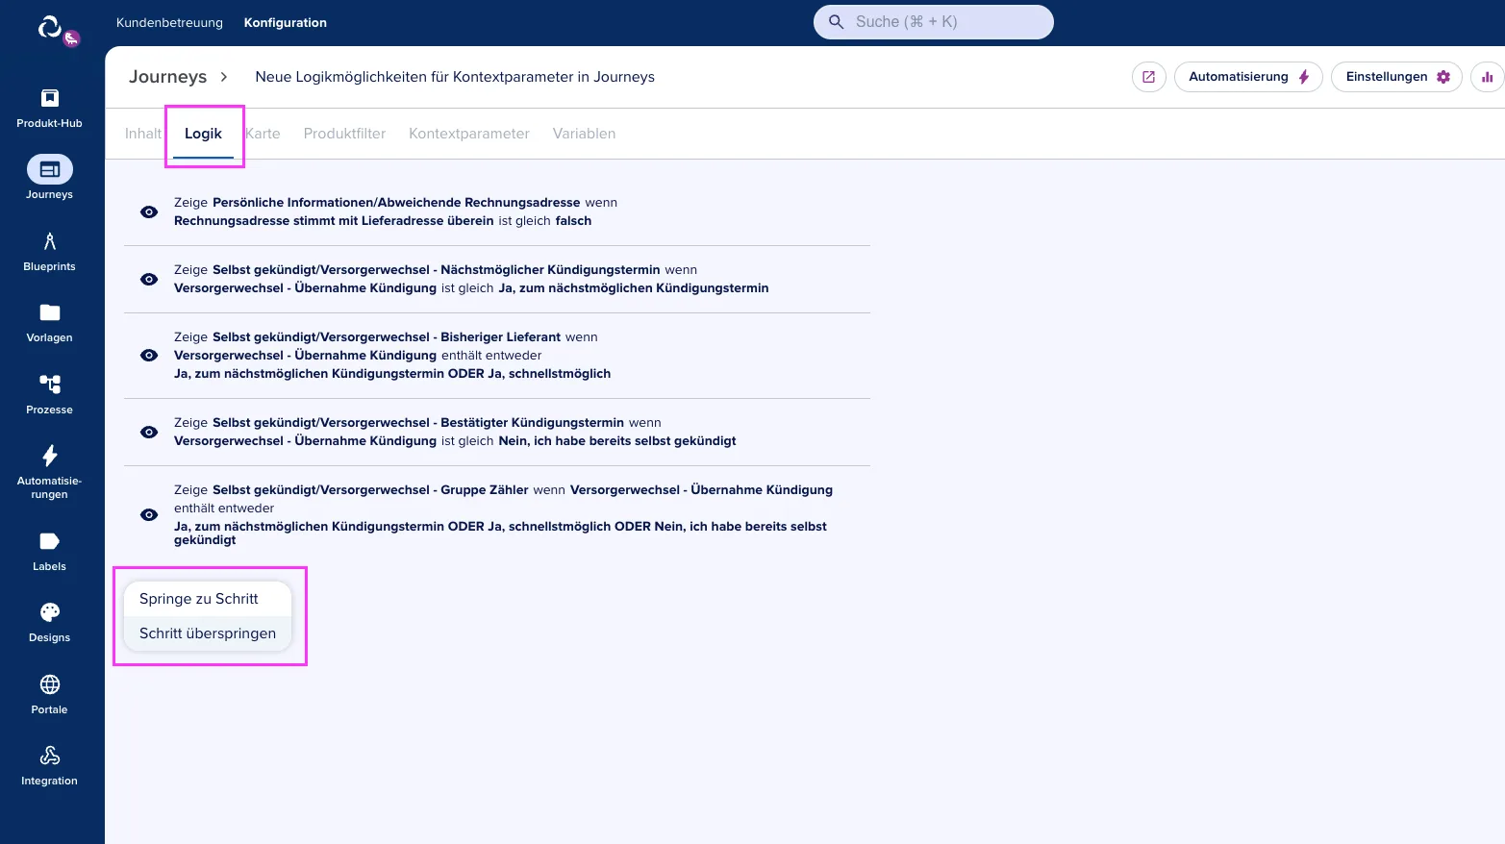Open Vorlagen folder in sidebar

pyautogui.click(x=49, y=323)
